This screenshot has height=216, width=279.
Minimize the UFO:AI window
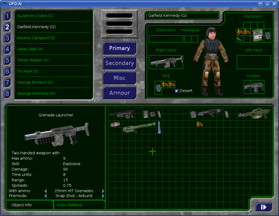tap(267, 4)
